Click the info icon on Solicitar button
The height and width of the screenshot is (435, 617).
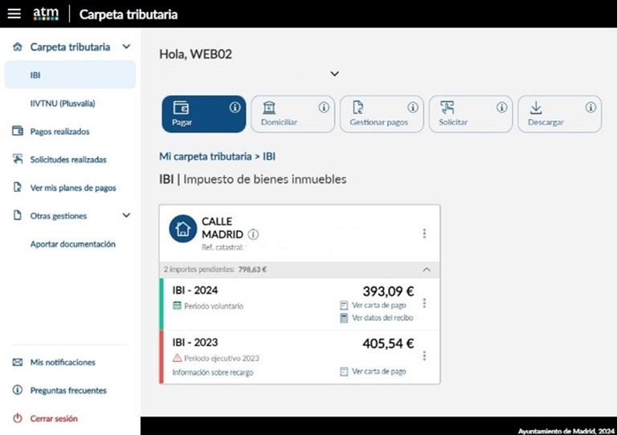pos(502,107)
